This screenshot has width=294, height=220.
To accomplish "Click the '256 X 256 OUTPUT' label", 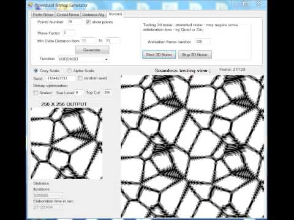I will pyautogui.click(x=64, y=104).
